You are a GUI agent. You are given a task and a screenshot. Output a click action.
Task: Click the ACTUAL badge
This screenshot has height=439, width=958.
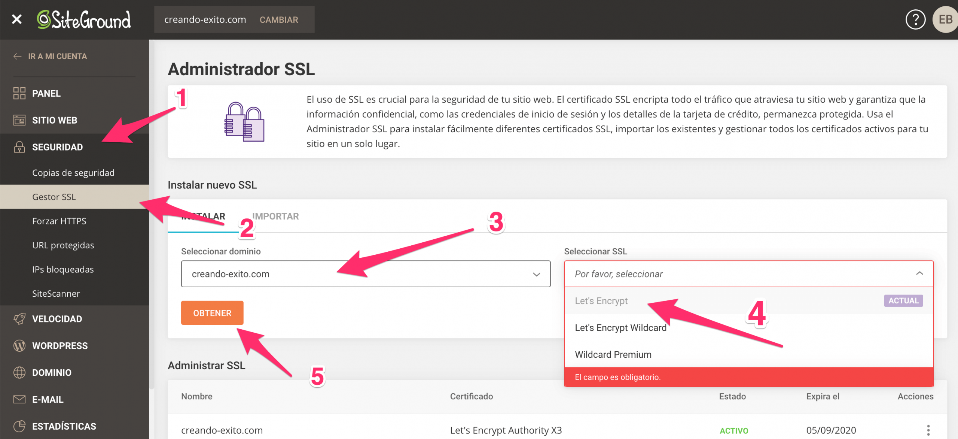point(903,300)
